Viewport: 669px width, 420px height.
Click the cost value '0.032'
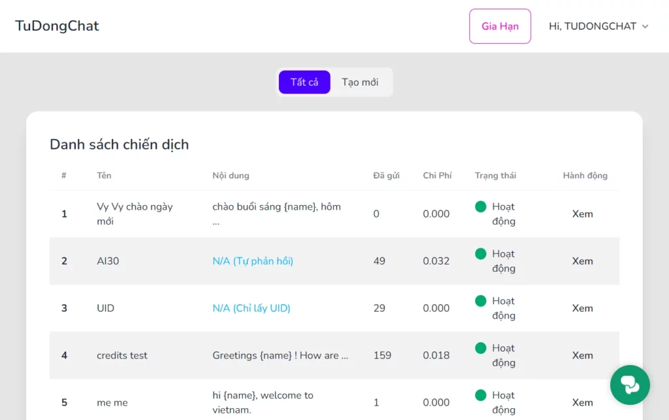pyautogui.click(x=436, y=261)
